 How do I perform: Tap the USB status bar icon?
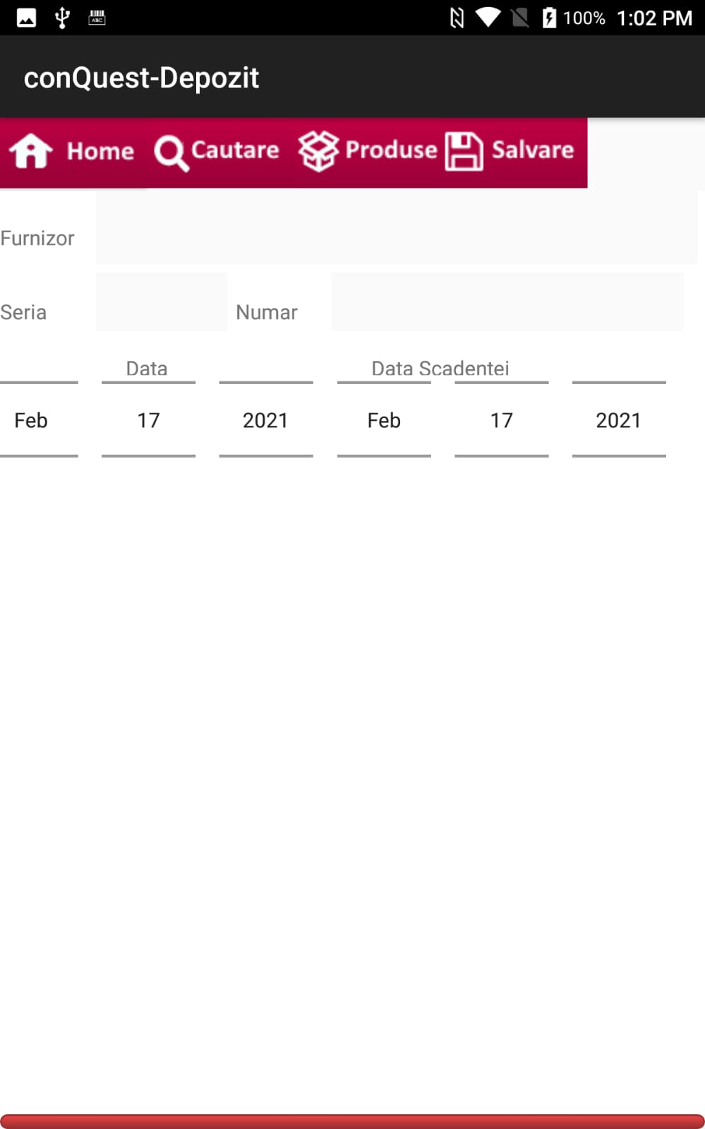(62, 18)
